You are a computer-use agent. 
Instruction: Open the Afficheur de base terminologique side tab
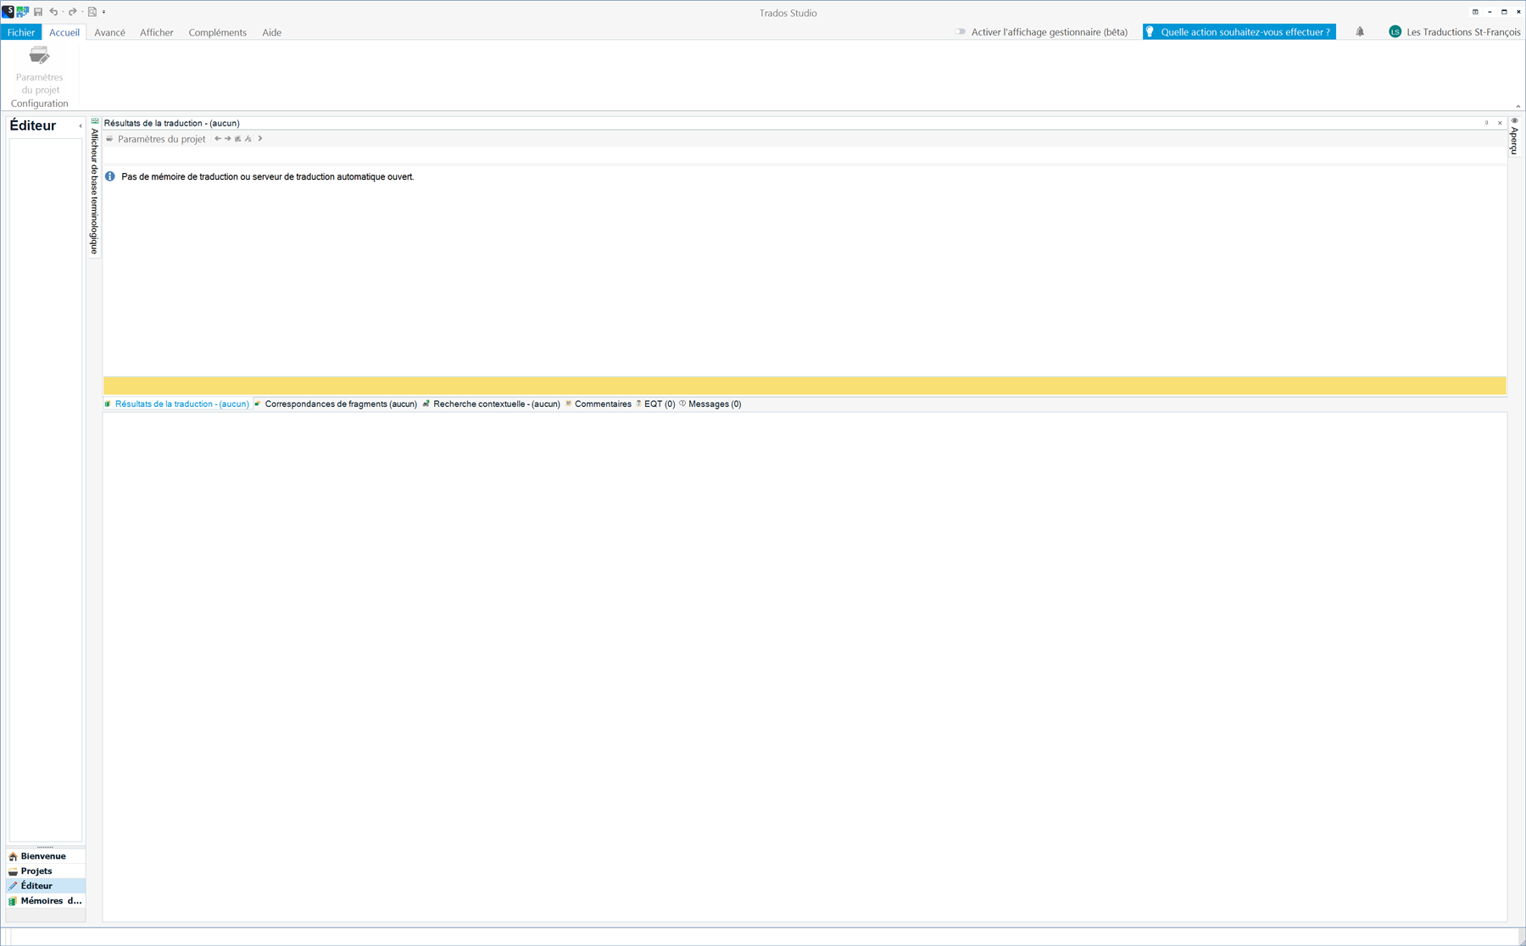[95, 190]
